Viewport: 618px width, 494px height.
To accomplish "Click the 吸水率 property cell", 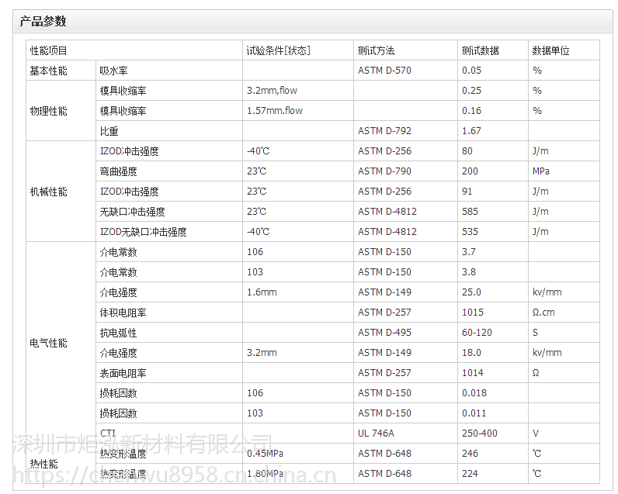I will pyautogui.click(x=113, y=71).
